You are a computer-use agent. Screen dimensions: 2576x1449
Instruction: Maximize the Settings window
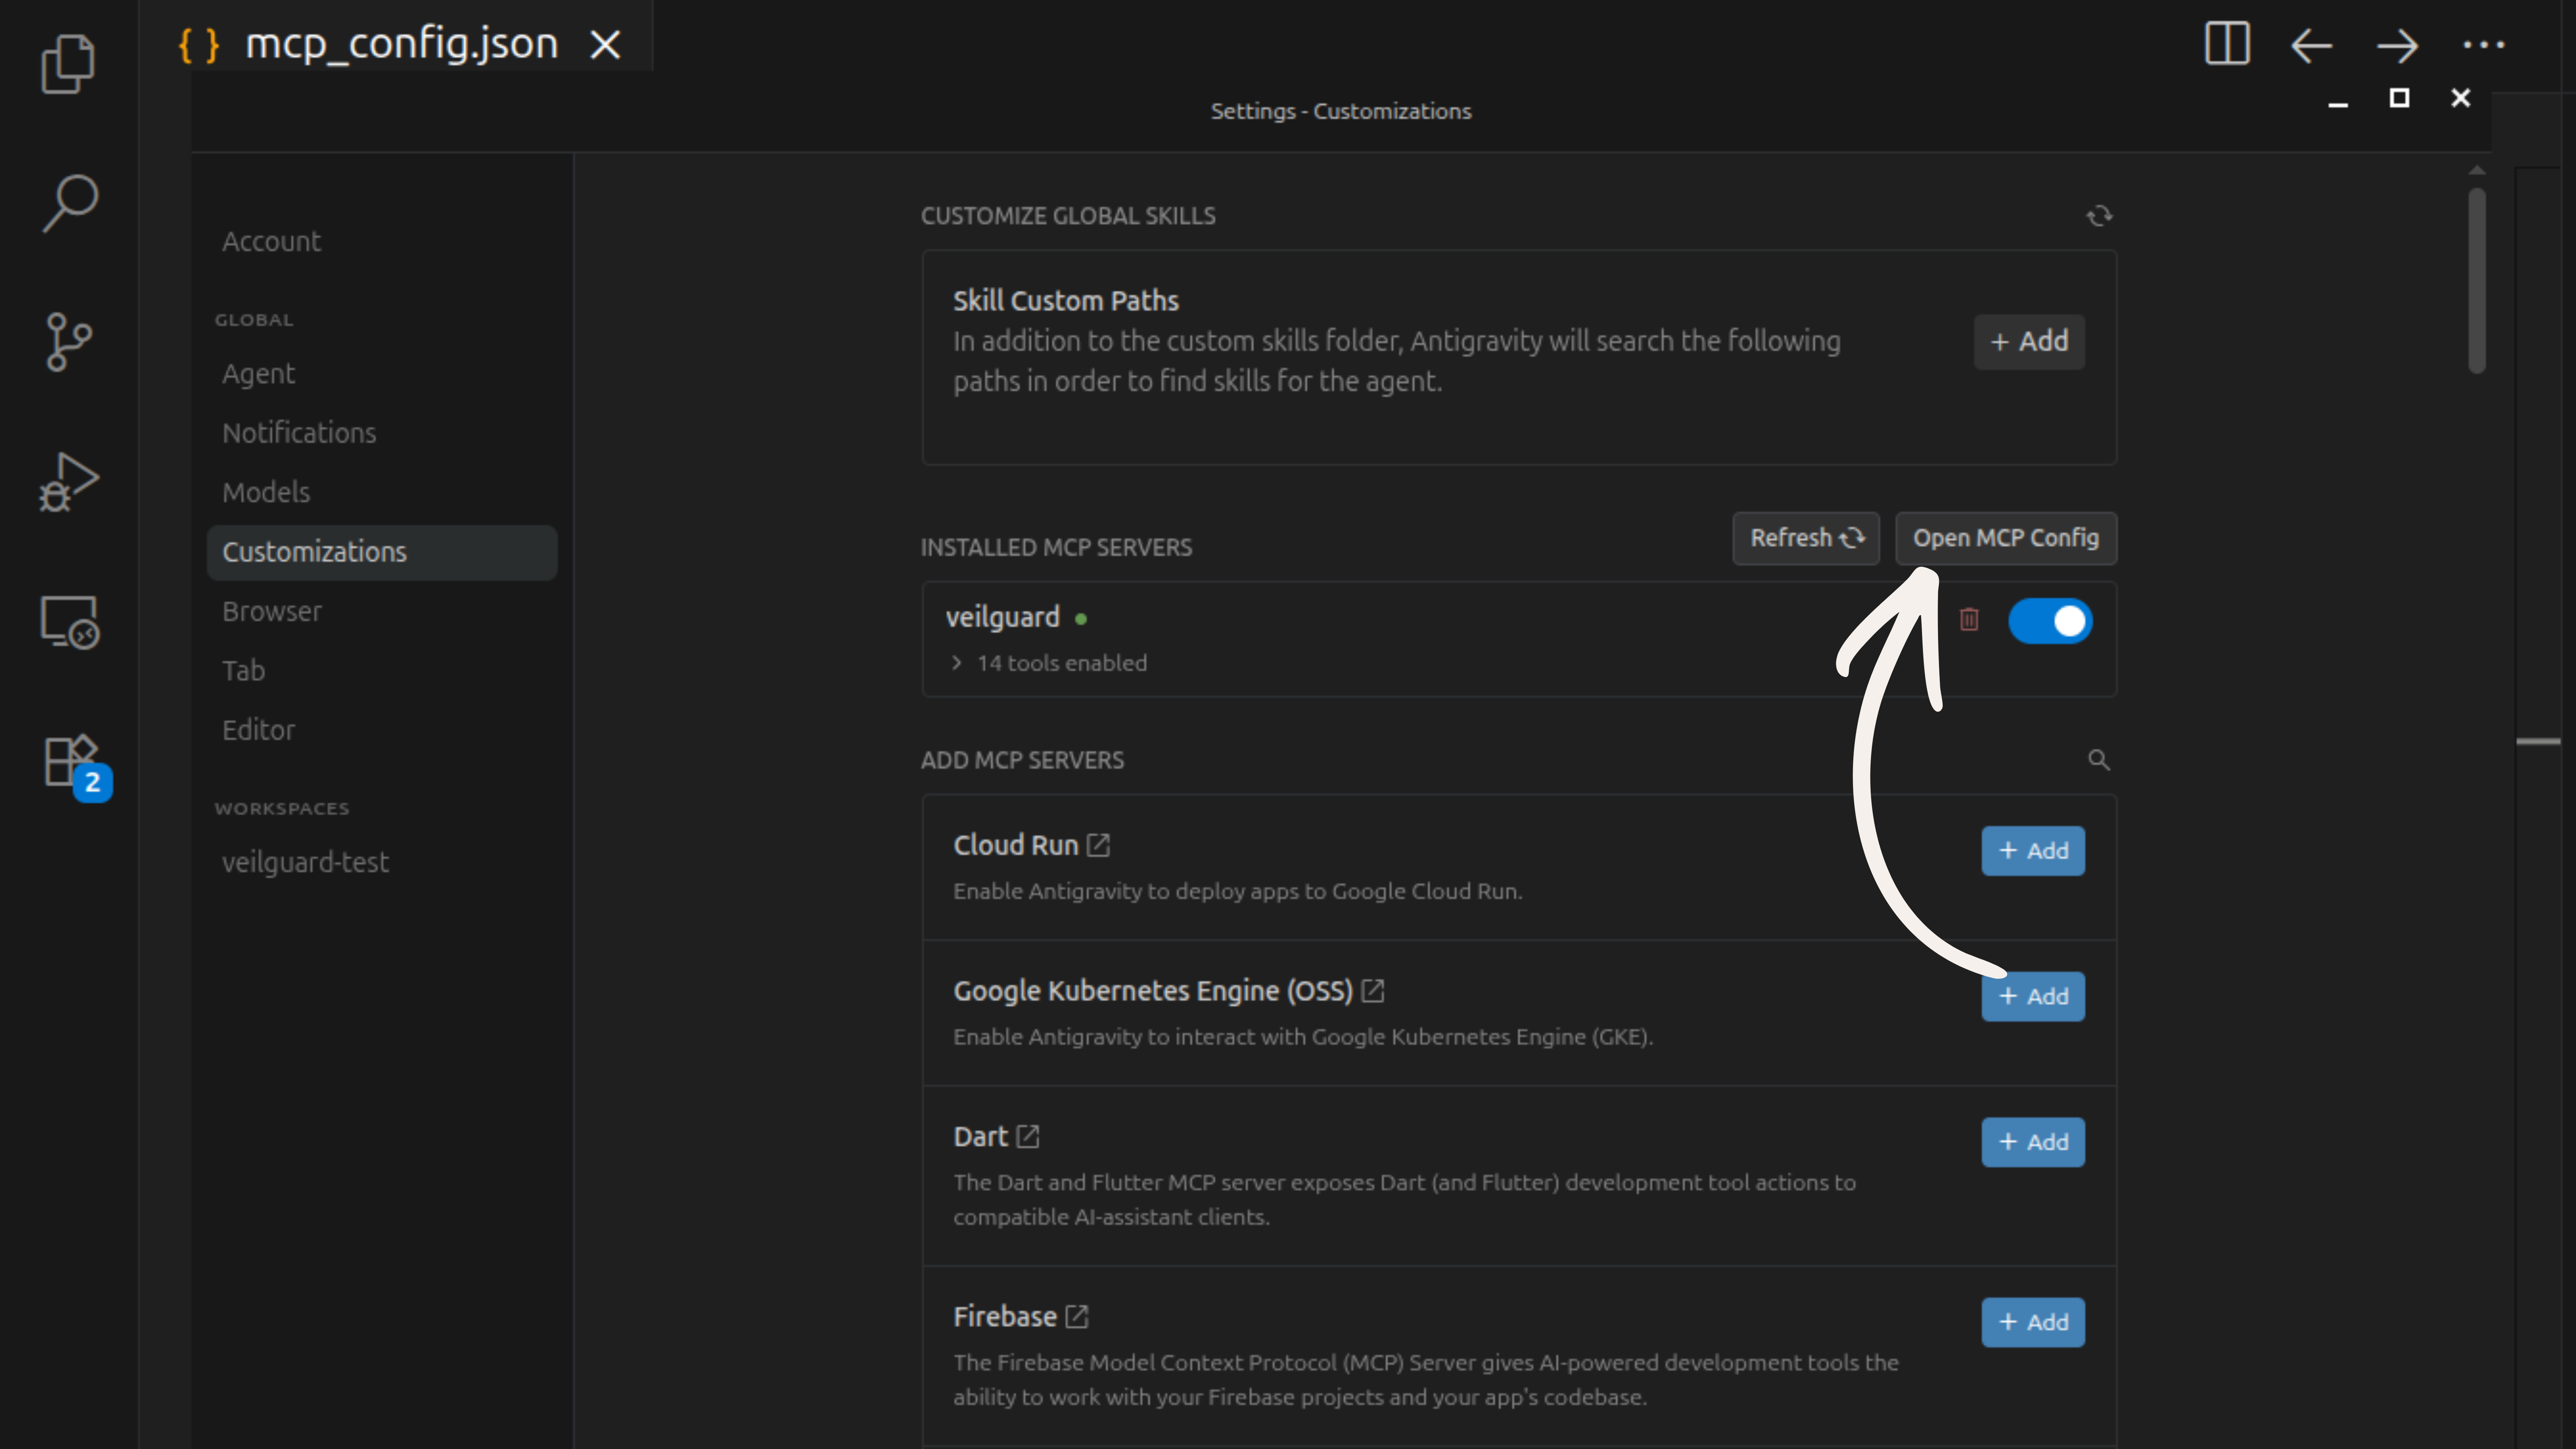[x=2399, y=98]
